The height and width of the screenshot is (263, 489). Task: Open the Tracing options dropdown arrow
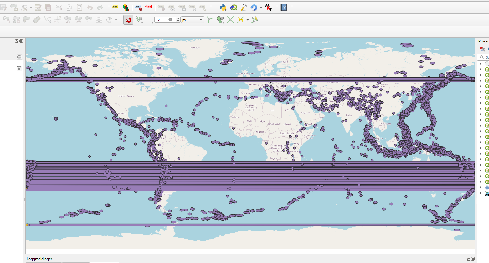pyautogui.click(x=248, y=20)
